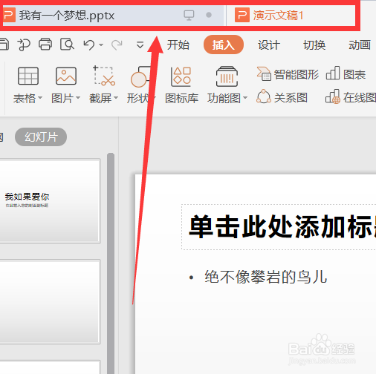
Task: Click the text 绝不像攀岩的鸟儿
Action: click(265, 277)
